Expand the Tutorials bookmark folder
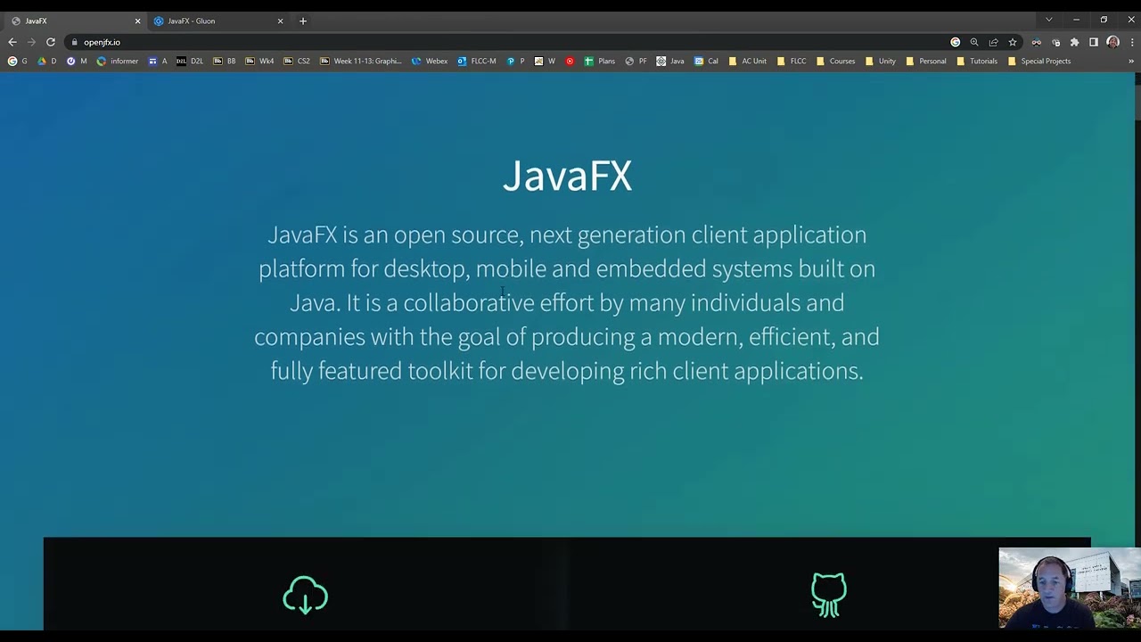1141x642 pixels. [977, 62]
